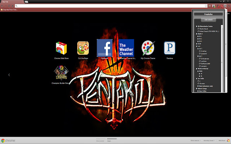Switch to the Apps page

click(112, 140)
